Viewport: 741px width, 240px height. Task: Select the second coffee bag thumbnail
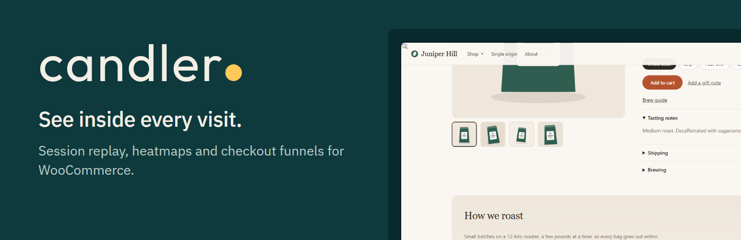coord(493,134)
